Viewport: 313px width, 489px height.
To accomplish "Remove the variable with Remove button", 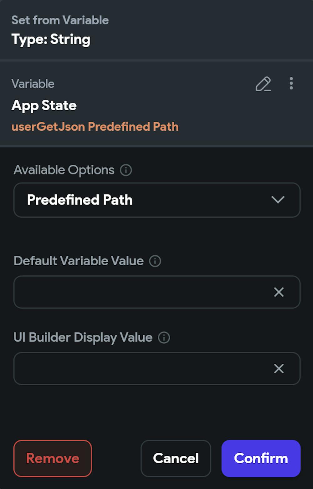I will coord(53,458).
